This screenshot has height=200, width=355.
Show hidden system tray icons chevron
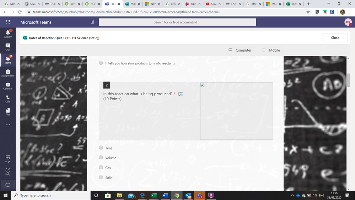pos(292,195)
